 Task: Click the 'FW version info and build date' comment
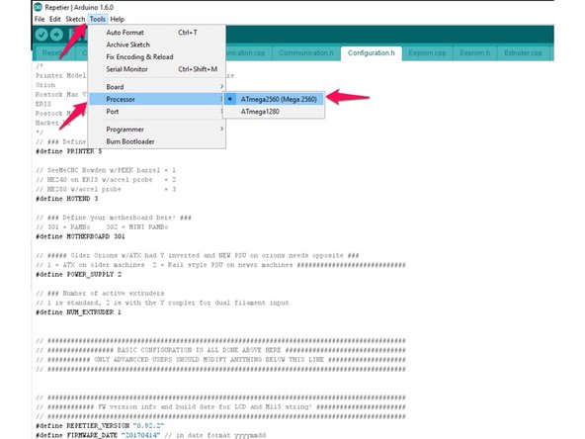[220, 407]
